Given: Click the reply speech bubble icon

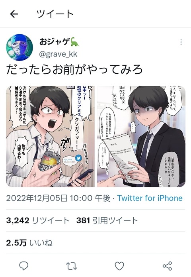Looking at the screenshot, I should click(x=23, y=266).
